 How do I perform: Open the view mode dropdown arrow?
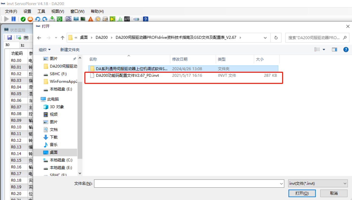coord(324,50)
